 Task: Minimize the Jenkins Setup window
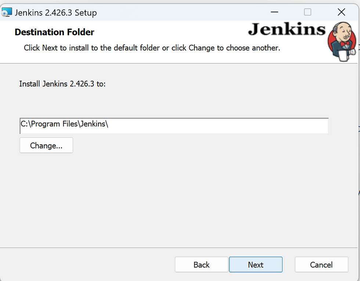(274, 12)
